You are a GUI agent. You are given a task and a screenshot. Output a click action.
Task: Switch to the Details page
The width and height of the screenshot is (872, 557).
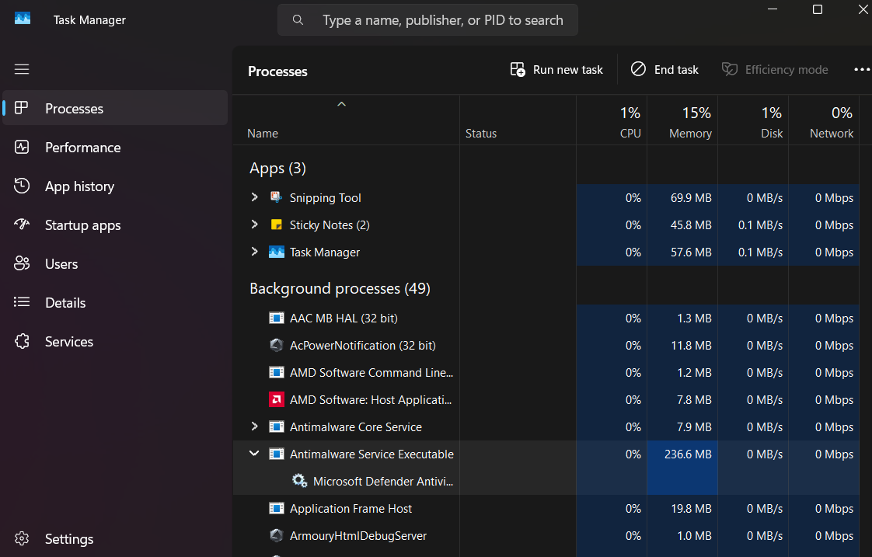[x=65, y=303]
